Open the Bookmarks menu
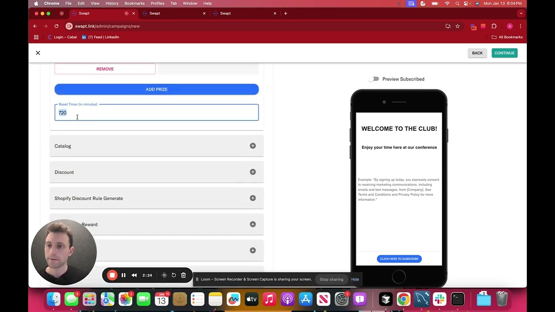 pyautogui.click(x=134, y=3)
